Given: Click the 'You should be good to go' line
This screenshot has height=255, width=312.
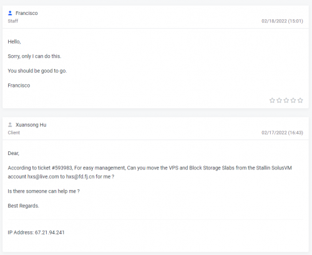Looking at the screenshot, I should [37, 71].
